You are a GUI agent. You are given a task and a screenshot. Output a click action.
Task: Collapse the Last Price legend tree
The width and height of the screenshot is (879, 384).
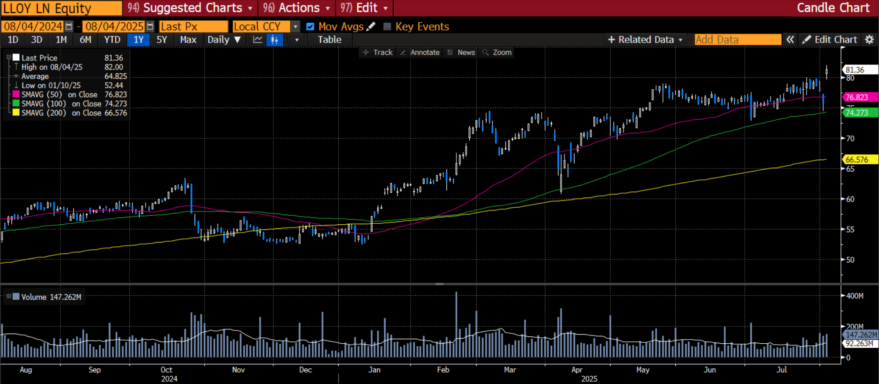click(x=9, y=58)
